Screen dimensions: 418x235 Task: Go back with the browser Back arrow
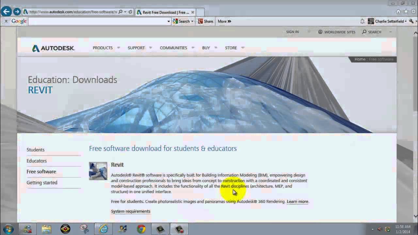pyautogui.click(x=6, y=12)
